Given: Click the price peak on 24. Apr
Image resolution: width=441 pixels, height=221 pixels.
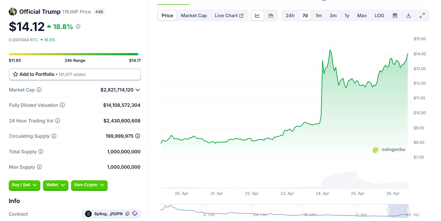Looking at the screenshot, I should point(330,50).
